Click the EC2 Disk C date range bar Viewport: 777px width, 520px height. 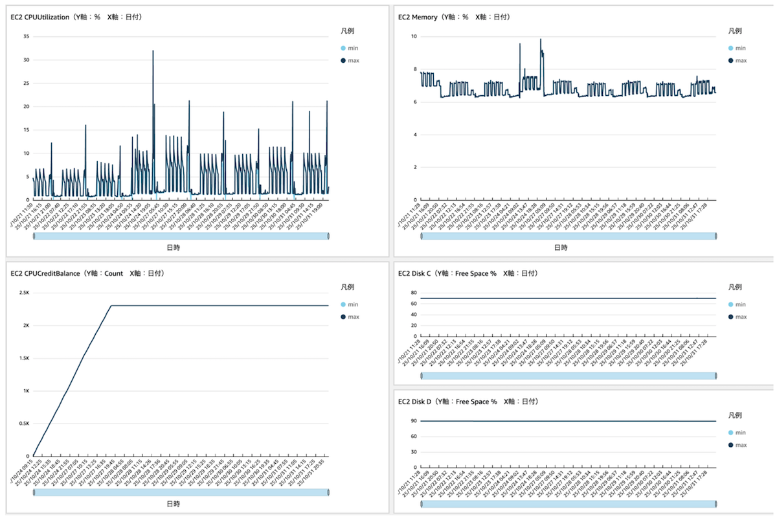tap(569, 376)
